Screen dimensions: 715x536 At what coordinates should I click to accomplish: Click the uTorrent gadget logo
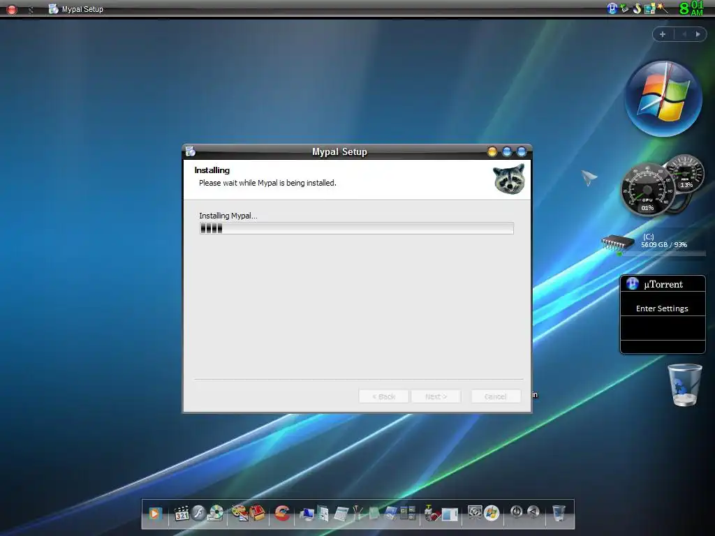633,284
